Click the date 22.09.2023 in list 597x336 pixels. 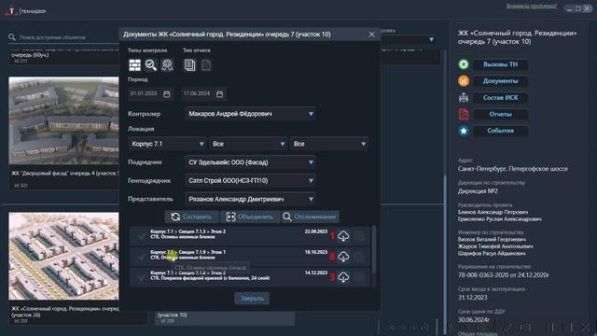[x=316, y=231]
